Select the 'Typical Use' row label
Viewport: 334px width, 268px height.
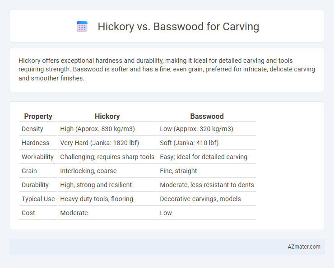coord(38,199)
